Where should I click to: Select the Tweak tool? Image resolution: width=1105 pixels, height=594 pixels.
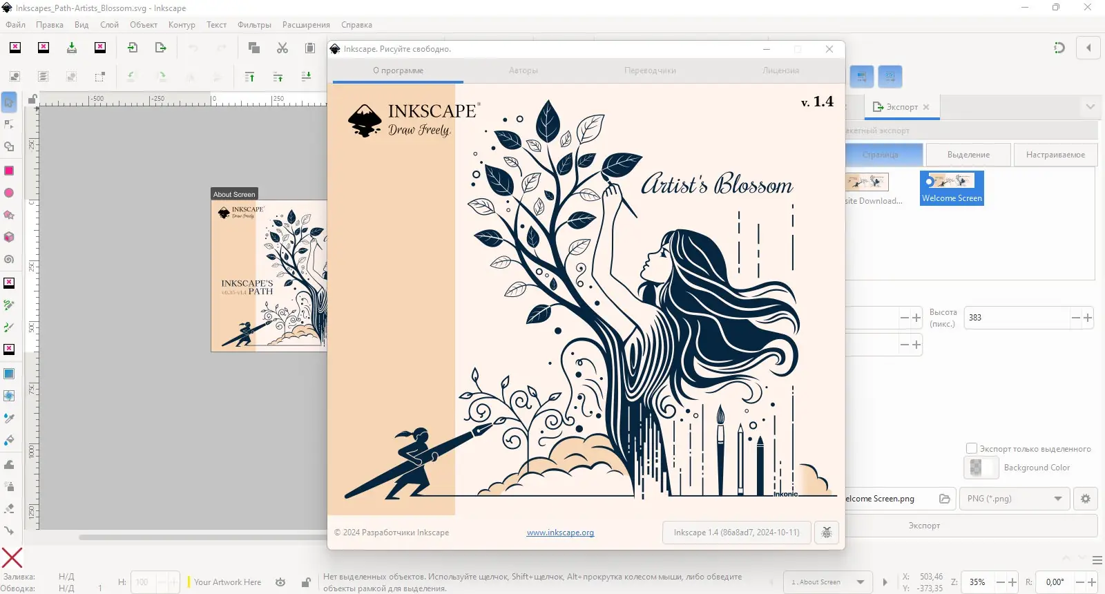(9, 464)
